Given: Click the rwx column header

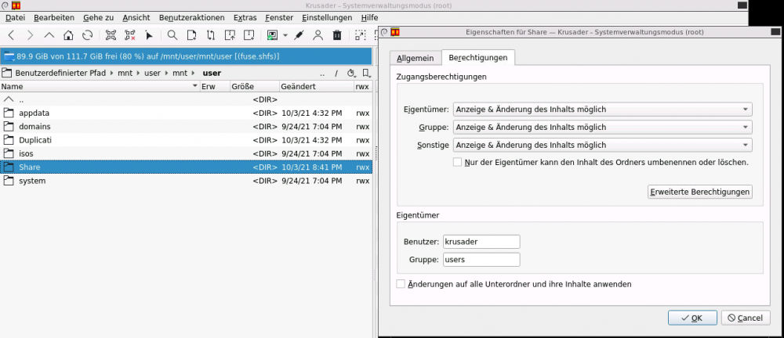Looking at the screenshot, I should tap(362, 86).
